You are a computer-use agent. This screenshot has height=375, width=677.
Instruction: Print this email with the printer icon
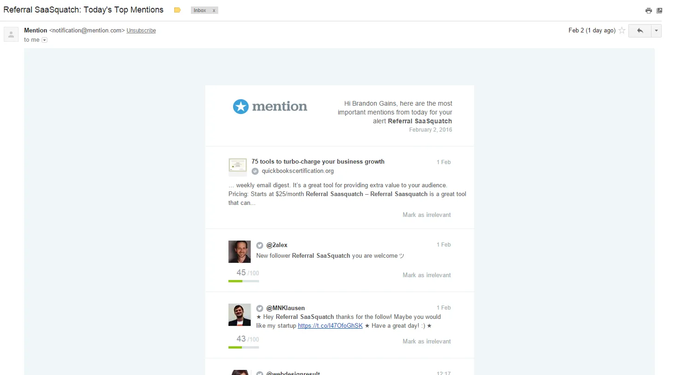click(649, 11)
